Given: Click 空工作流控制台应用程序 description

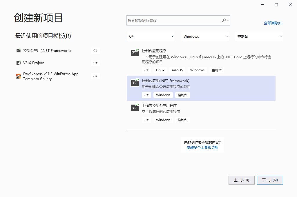Looking at the screenshot, I should pyautogui.click(x=161, y=112).
